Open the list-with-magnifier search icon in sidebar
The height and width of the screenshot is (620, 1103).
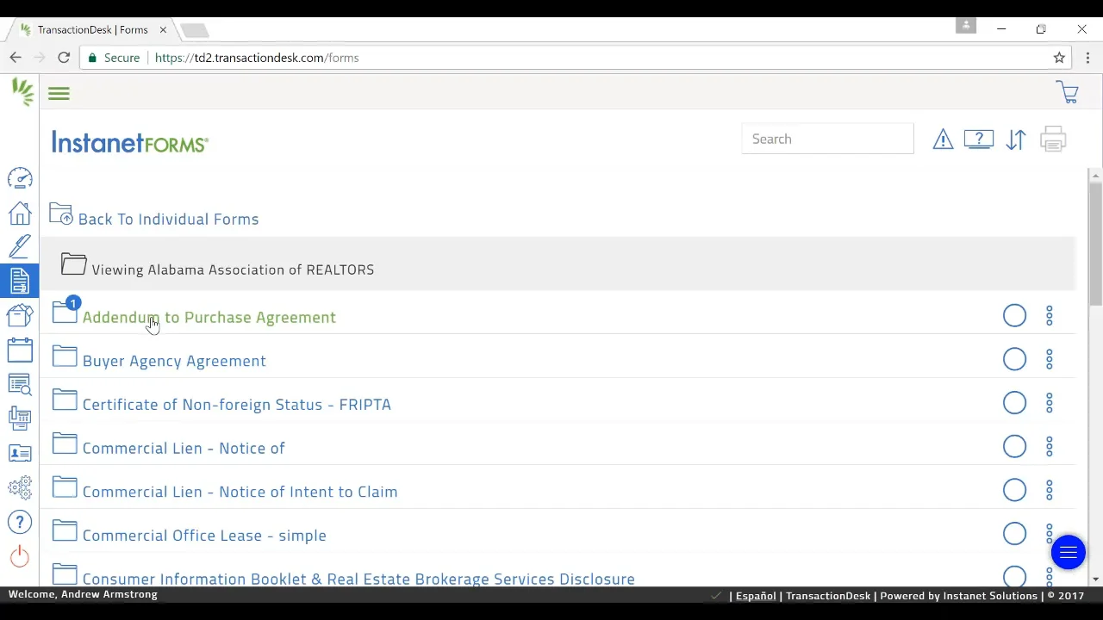tap(20, 384)
